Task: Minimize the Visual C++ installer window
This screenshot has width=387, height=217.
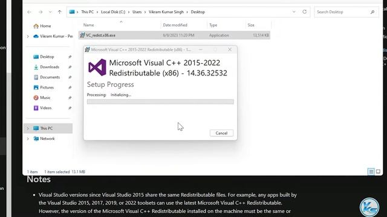Action: tap(201, 49)
